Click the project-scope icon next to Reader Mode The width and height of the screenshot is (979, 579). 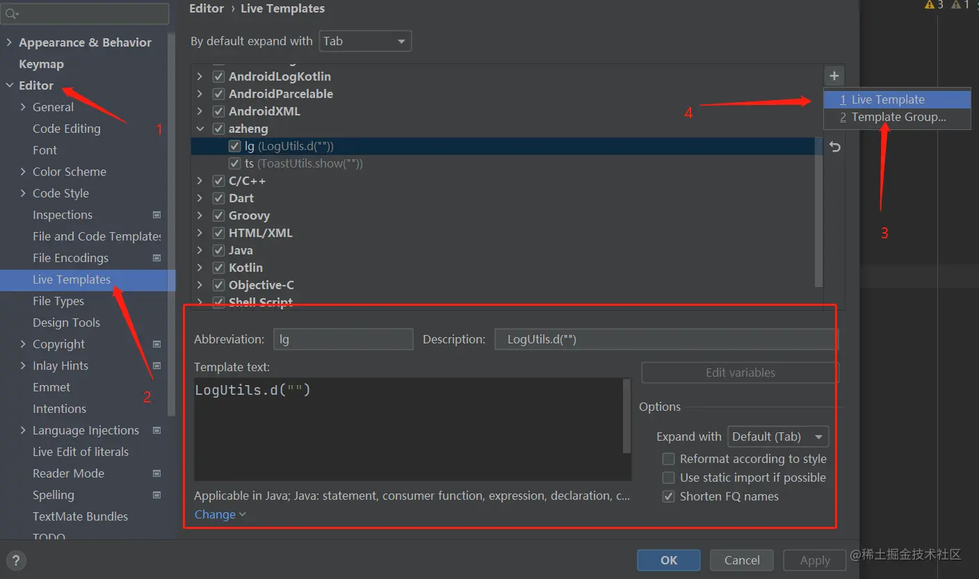(156, 473)
